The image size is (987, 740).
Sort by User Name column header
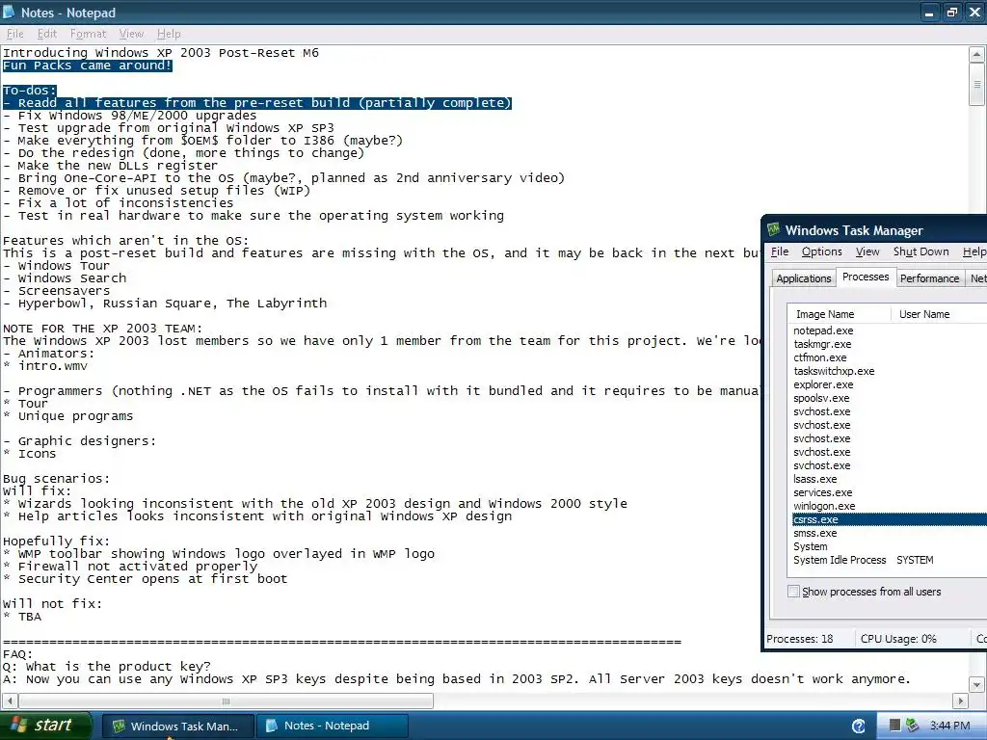939,314
